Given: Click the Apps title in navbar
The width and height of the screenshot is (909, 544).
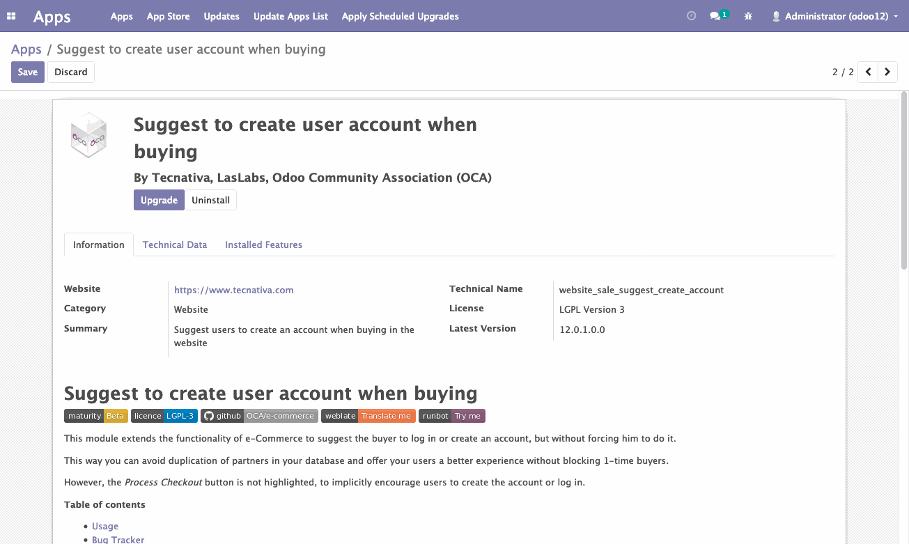Looking at the screenshot, I should tap(52, 17).
